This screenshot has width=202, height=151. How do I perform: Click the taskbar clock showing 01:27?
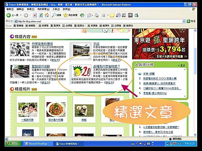point(189,144)
